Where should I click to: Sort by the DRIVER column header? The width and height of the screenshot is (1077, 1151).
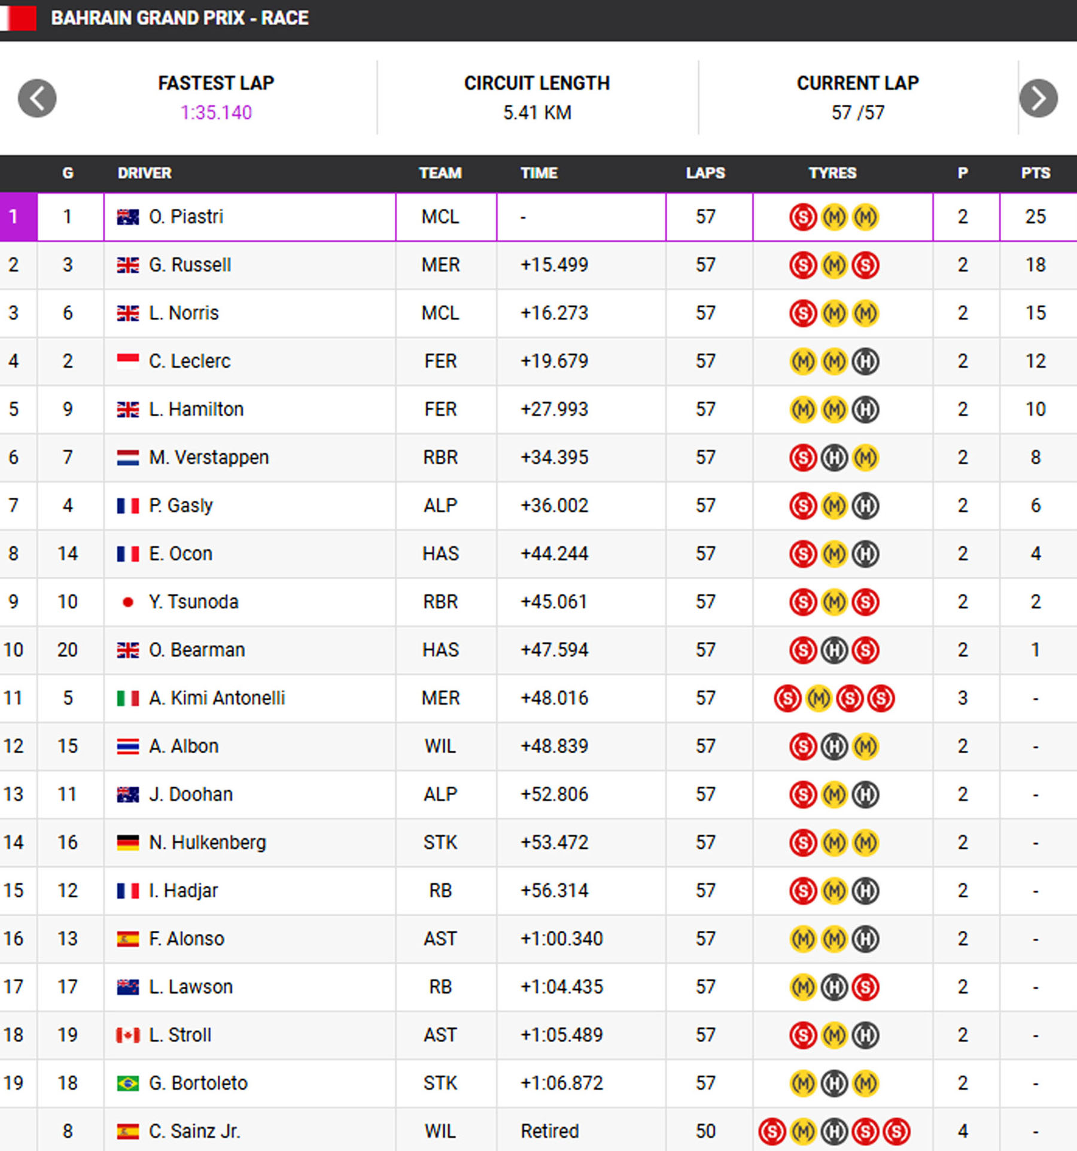coord(144,173)
